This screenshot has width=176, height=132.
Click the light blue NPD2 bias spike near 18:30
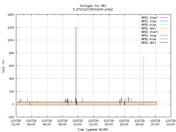(144, 79)
